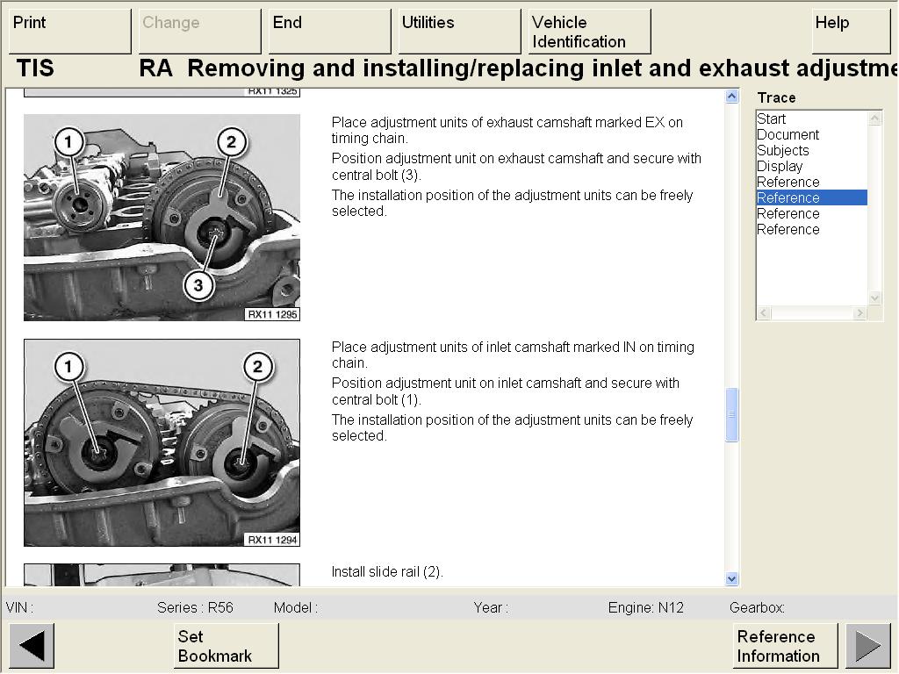Screen dimensions: 899x674
Task: Open the Help button
Action: [850, 32]
